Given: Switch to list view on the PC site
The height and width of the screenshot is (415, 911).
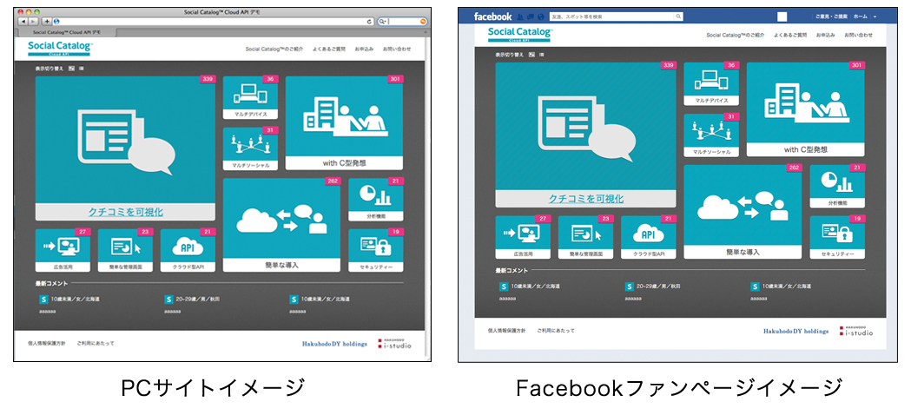Looking at the screenshot, I should (81, 69).
